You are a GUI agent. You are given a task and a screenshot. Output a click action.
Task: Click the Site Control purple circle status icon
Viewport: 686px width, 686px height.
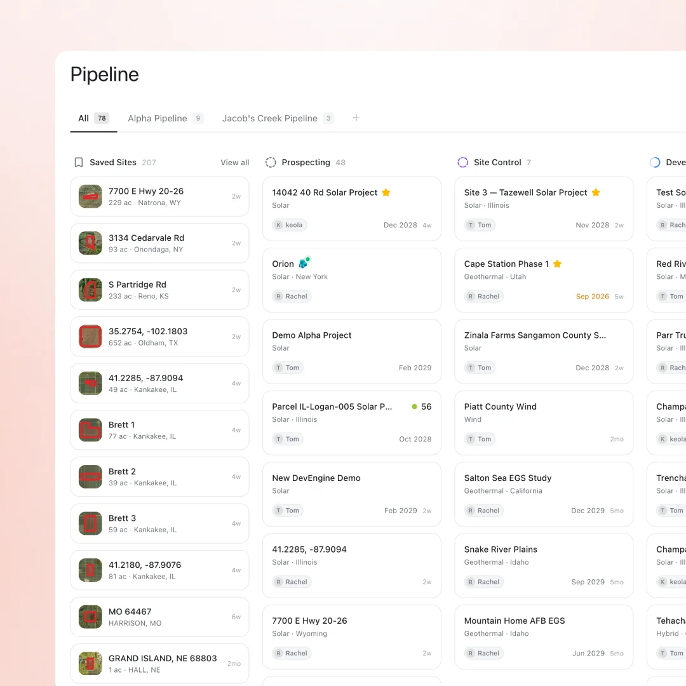(x=462, y=163)
